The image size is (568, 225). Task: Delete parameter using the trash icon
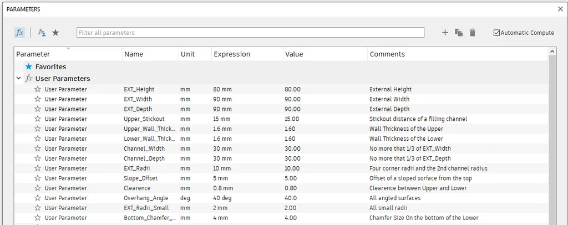[473, 33]
